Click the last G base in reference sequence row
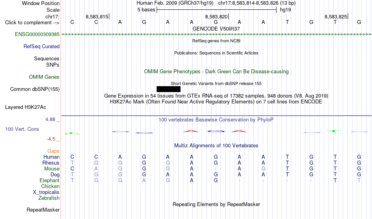 coord(359,22)
